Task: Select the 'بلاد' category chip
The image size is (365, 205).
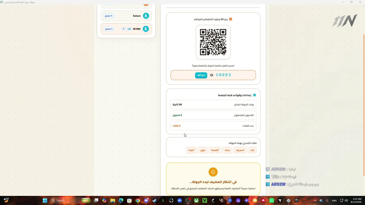Action: coord(252,150)
